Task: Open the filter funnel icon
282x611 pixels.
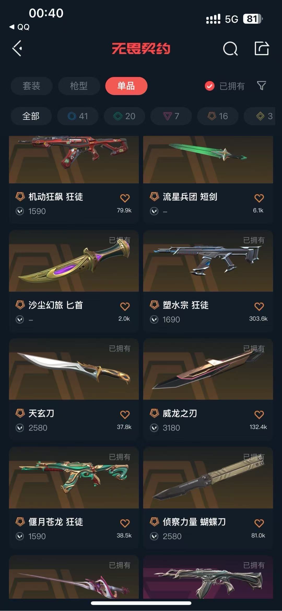Action: tap(261, 86)
